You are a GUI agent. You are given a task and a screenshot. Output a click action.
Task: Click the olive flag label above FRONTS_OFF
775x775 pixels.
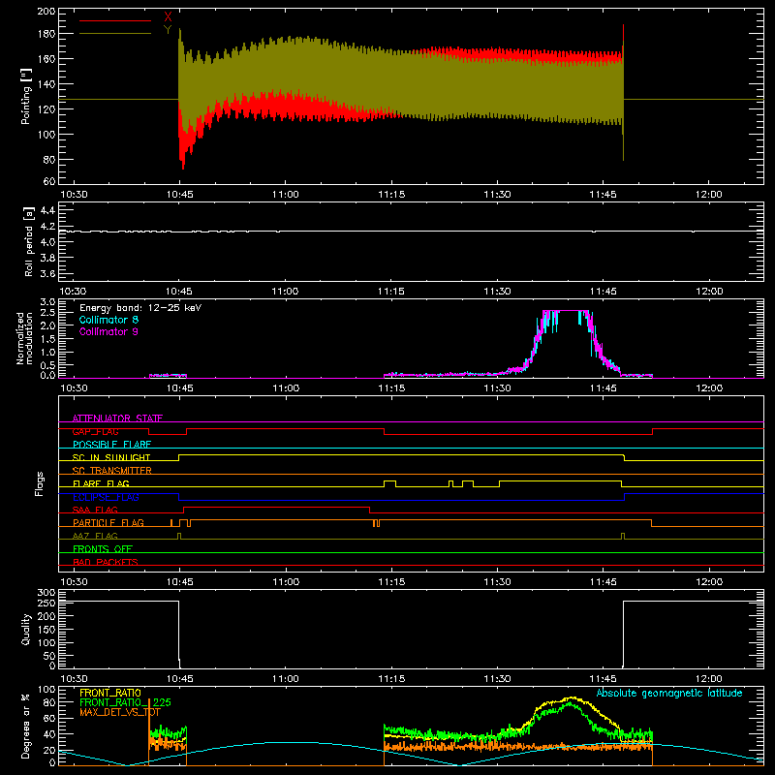click(95, 536)
